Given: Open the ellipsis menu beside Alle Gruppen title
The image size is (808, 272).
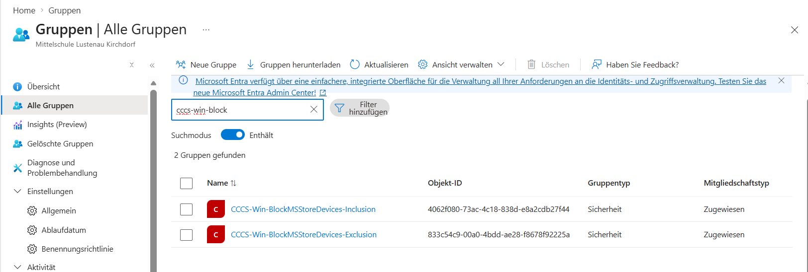Looking at the screenshot, I should pos(206,30).
